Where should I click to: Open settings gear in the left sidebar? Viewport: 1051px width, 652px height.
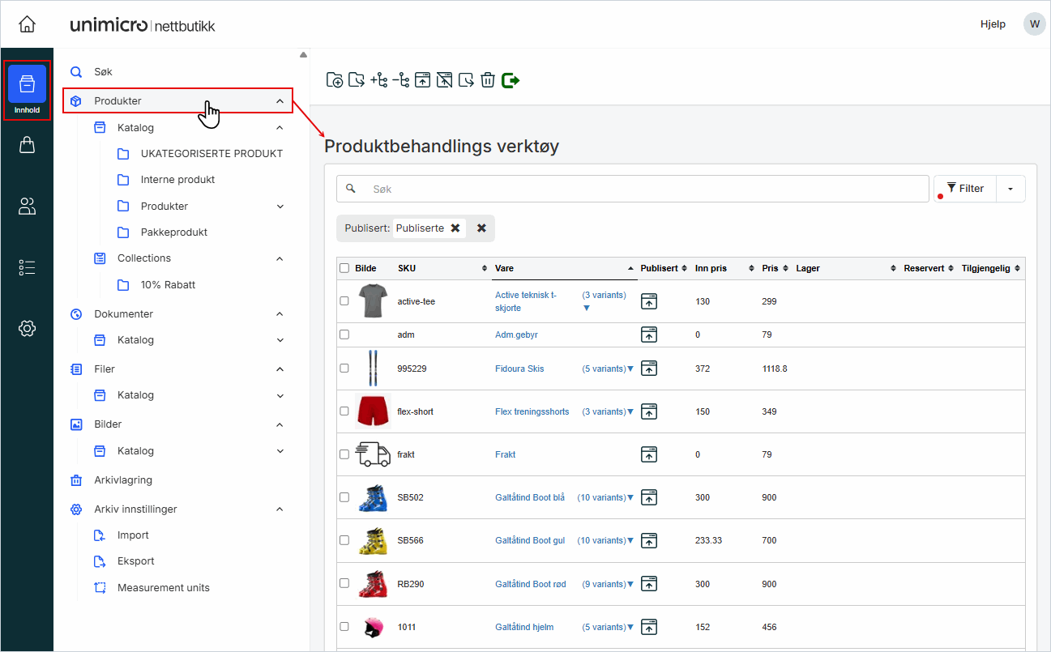(x=27, y=328)
